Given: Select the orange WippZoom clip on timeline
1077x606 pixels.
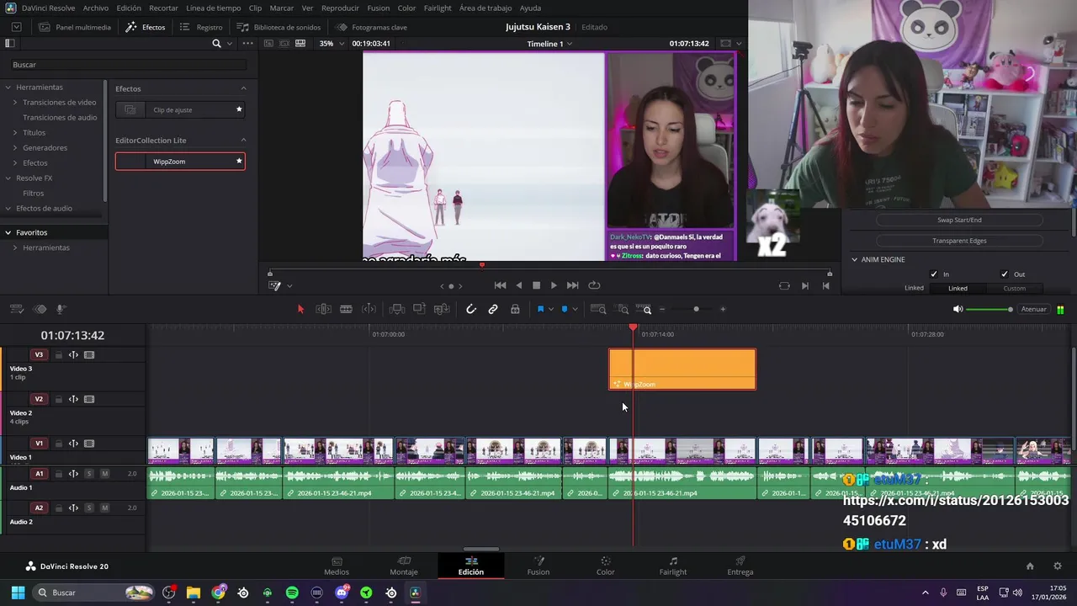Looking at the screenshot, I should 682,369.
